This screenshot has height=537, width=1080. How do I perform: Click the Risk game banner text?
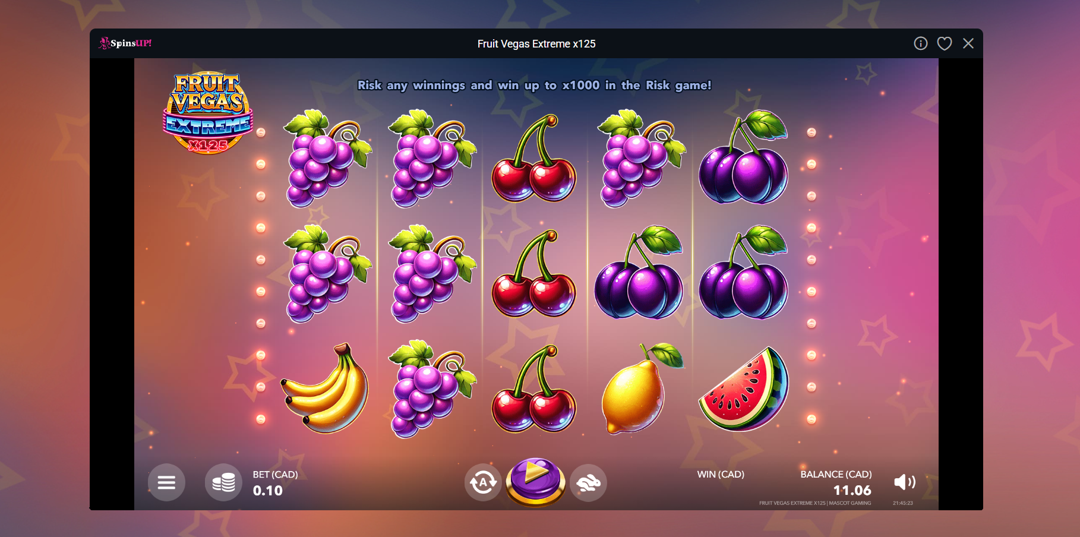(534, 85)
